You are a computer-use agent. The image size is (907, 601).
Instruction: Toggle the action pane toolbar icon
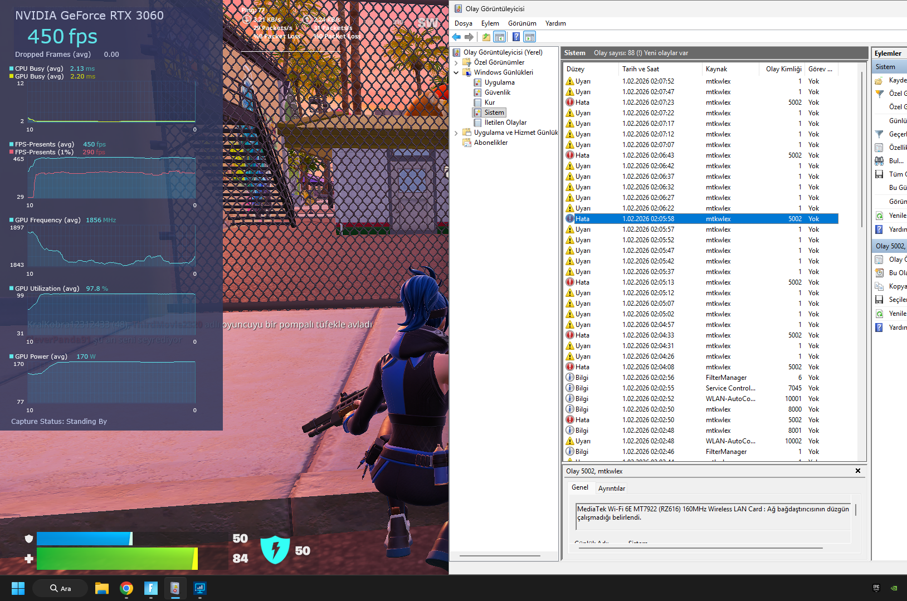530,37
